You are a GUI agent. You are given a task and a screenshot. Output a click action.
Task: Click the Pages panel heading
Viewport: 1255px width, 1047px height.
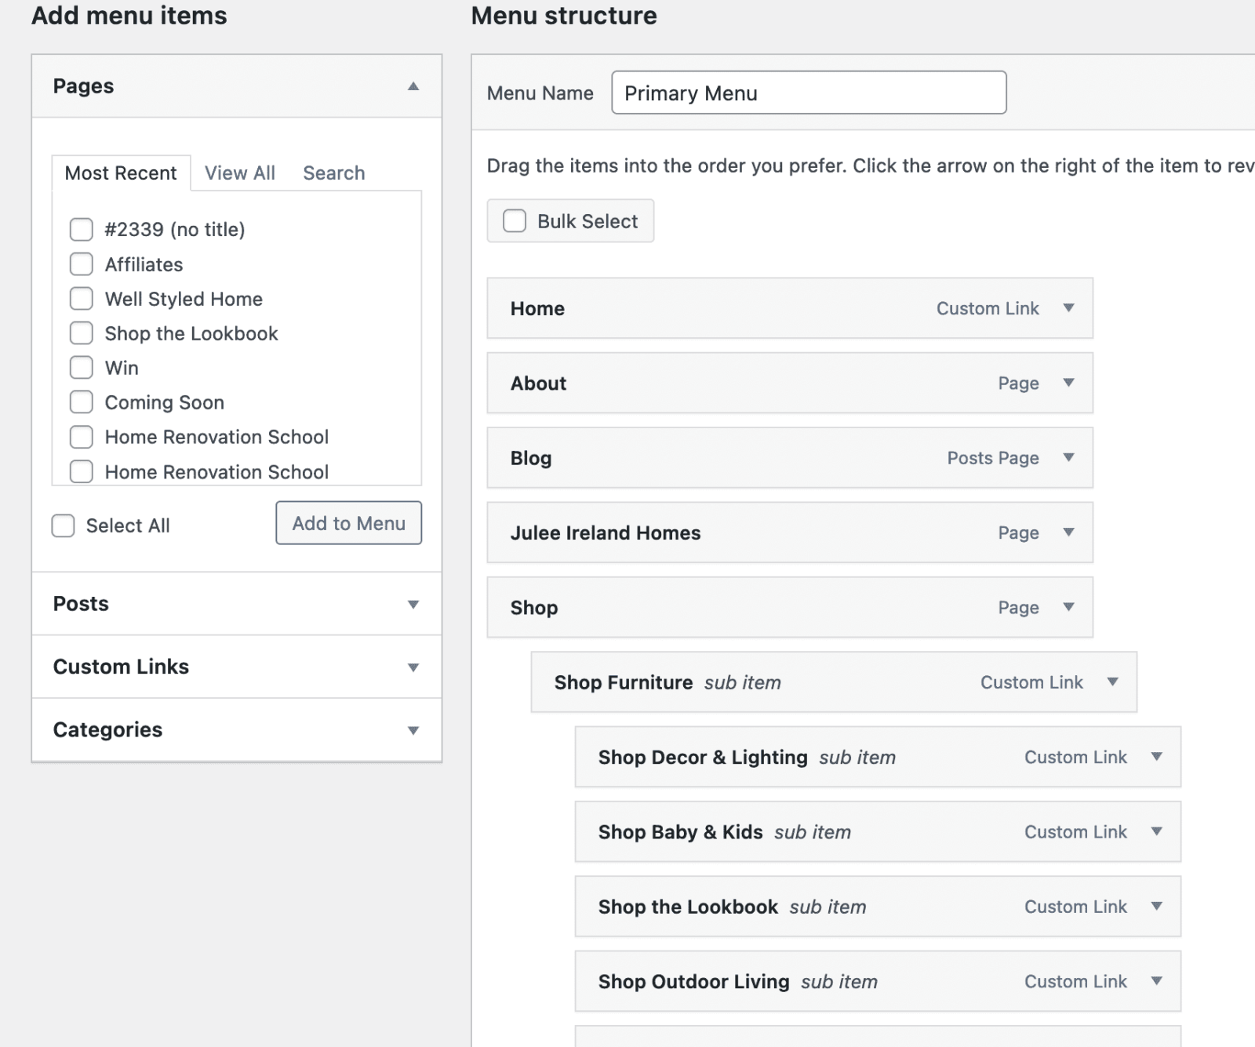[83, 86]
